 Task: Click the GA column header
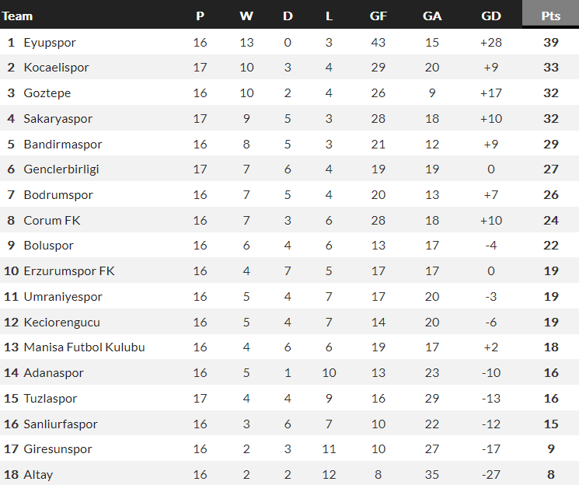point(432,16)
